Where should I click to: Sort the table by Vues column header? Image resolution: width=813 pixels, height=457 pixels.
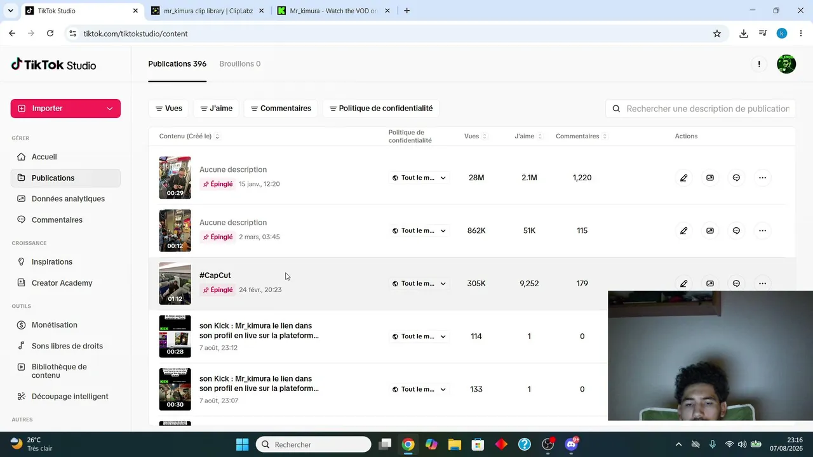475,136
